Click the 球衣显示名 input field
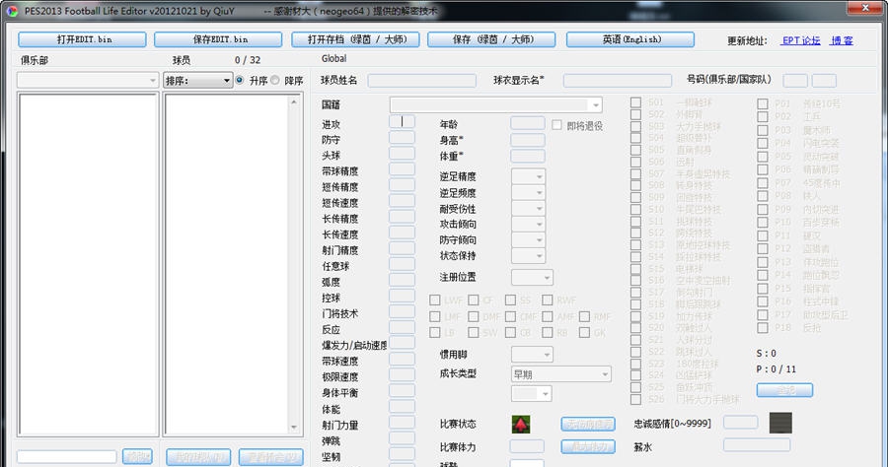This screenshot has width=888, height=467. click(x=618, y=80)
